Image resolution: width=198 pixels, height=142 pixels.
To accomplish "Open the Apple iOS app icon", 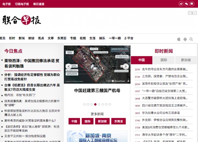I will click(179, 39).
